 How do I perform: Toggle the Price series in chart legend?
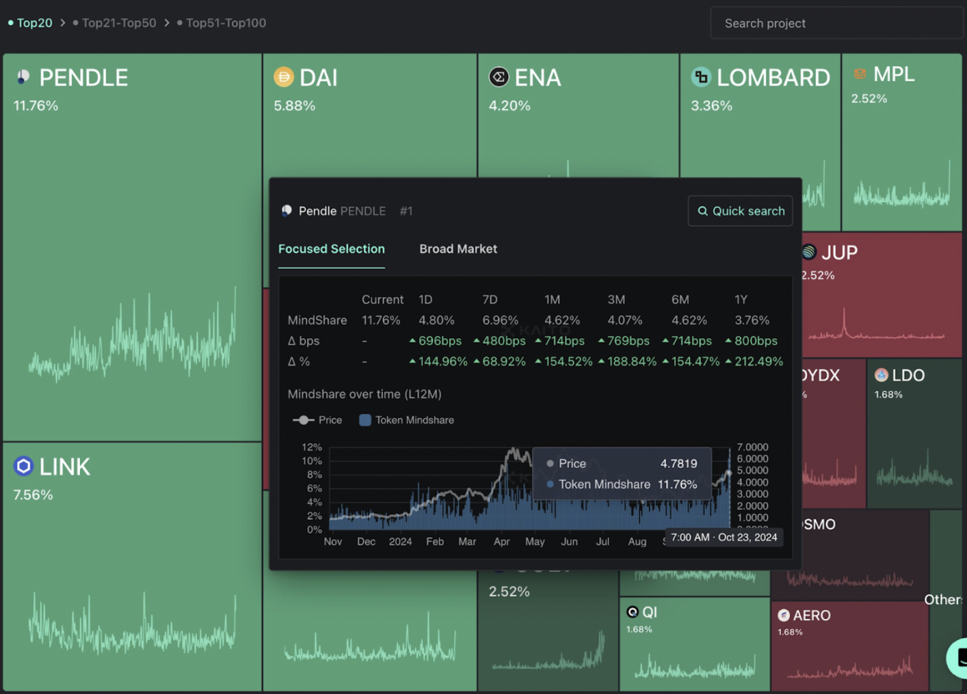pyautogui.click(x=317, y=420)
